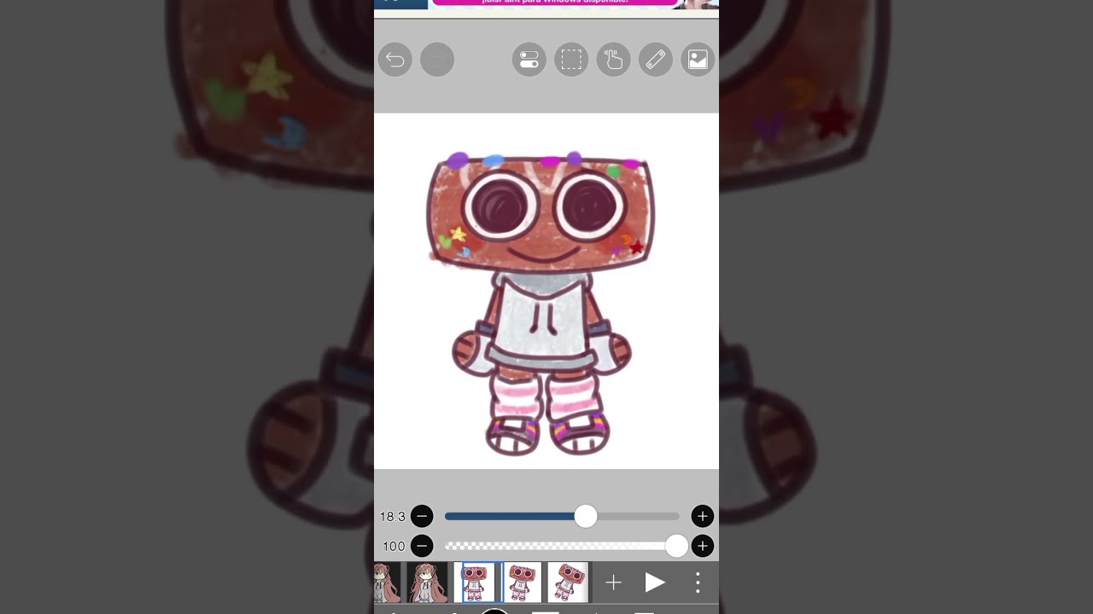Open the animation three-dot options menu
This screenshot has width=1093, height=614.
coord(698,582)
